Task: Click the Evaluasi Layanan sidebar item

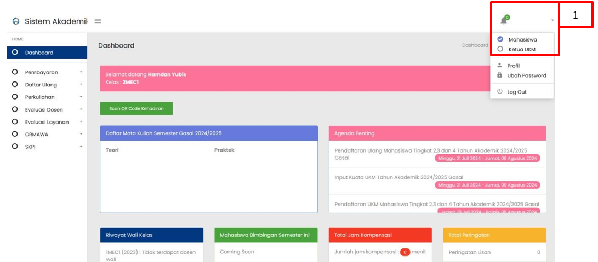Action: click(x=45, y=122)
